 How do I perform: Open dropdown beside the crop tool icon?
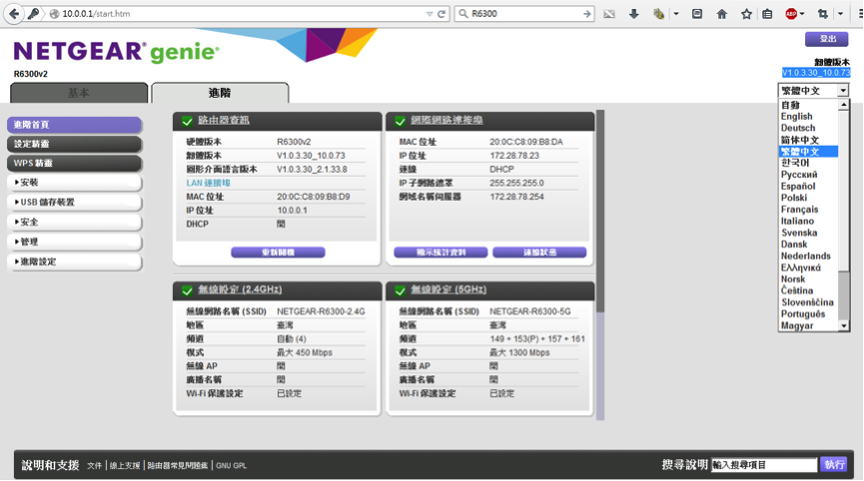[x=840, y=14]
